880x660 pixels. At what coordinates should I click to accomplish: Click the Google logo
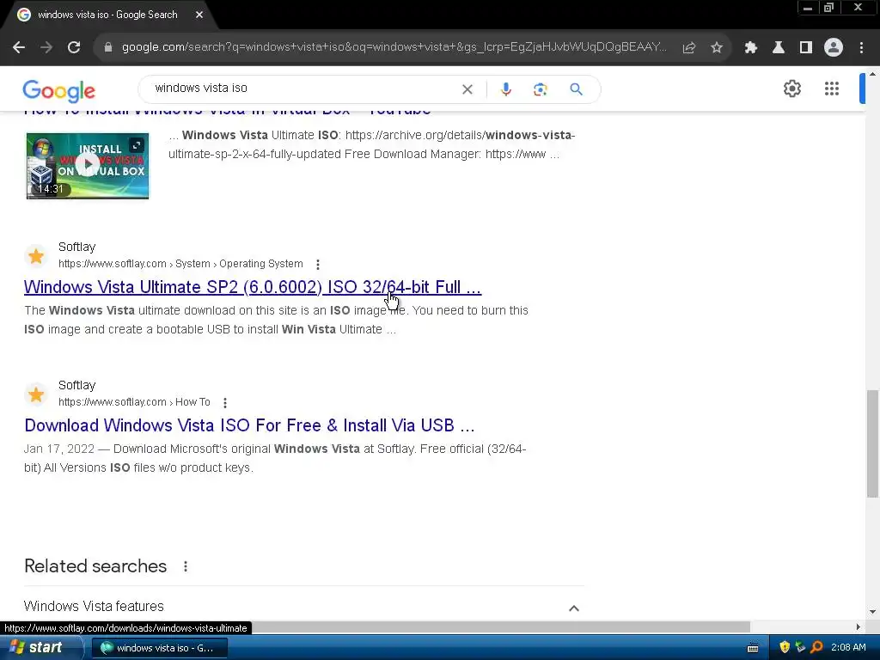59,91
